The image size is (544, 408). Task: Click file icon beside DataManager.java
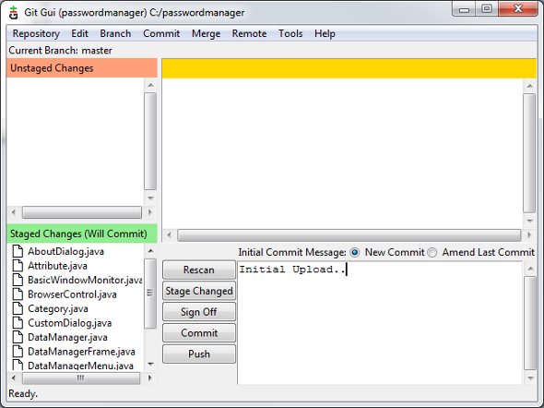[x=18, y=337]
